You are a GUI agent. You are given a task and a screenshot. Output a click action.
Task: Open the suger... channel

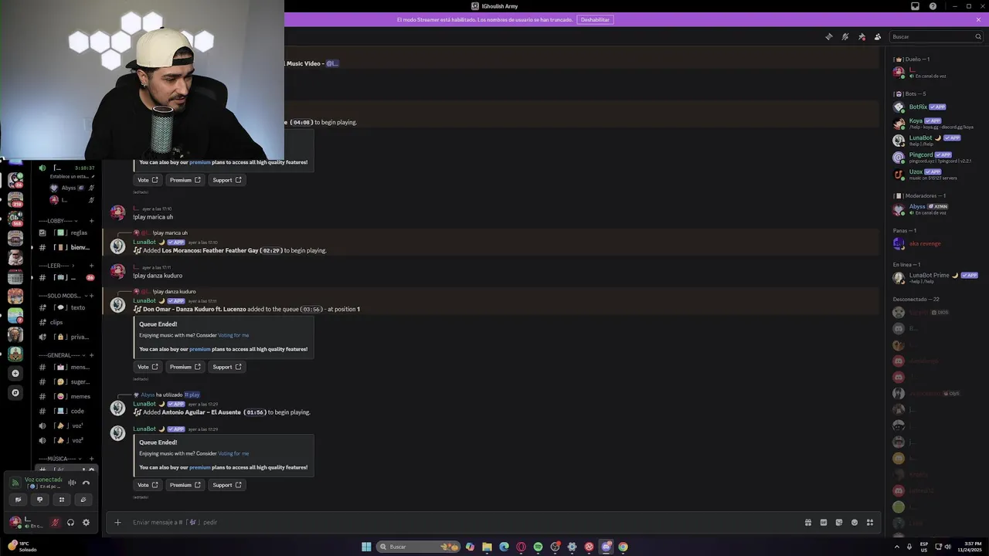click(66, 381)
